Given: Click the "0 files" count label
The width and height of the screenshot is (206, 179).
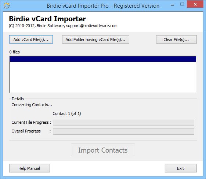Looking at the screenshot, I should point(14,52).
